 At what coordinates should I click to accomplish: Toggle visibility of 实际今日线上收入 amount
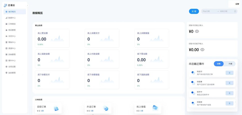point(197,32)
